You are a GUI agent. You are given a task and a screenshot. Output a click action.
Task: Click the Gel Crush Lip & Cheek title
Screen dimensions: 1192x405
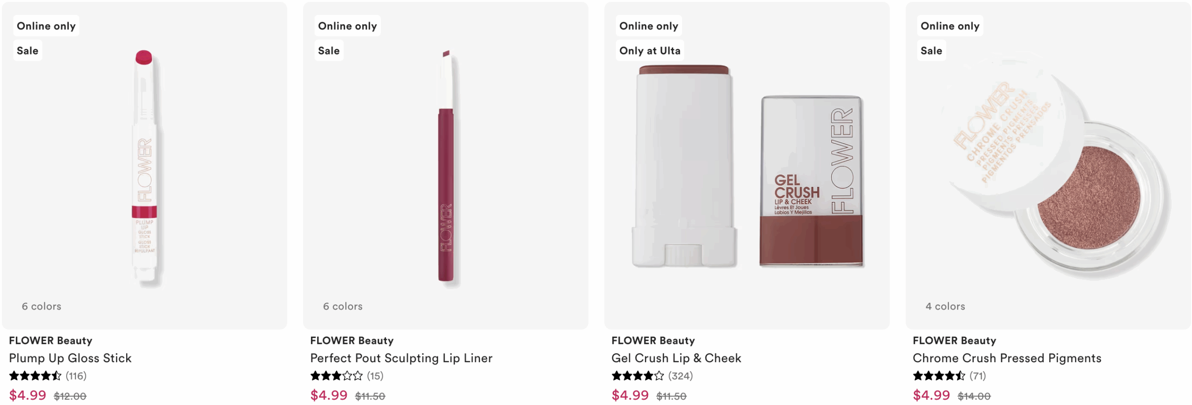pyautogui.click(x=676, y=358)
